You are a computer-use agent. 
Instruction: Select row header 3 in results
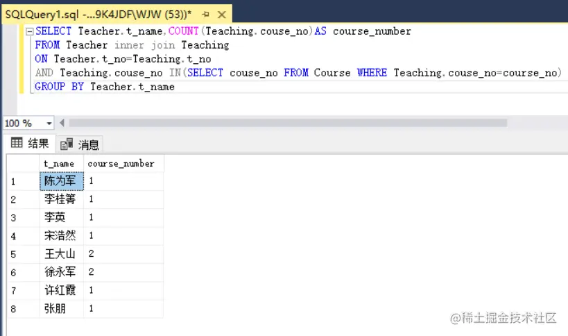(x=23, y=217)
